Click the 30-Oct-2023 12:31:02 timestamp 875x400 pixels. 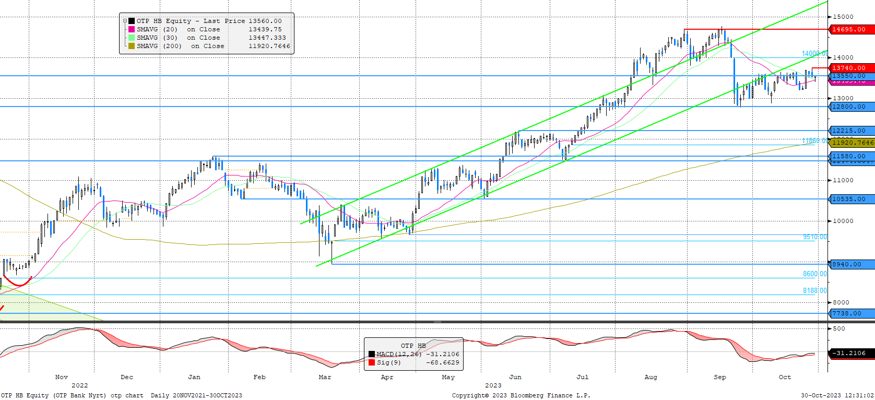[x=837, y=395]
